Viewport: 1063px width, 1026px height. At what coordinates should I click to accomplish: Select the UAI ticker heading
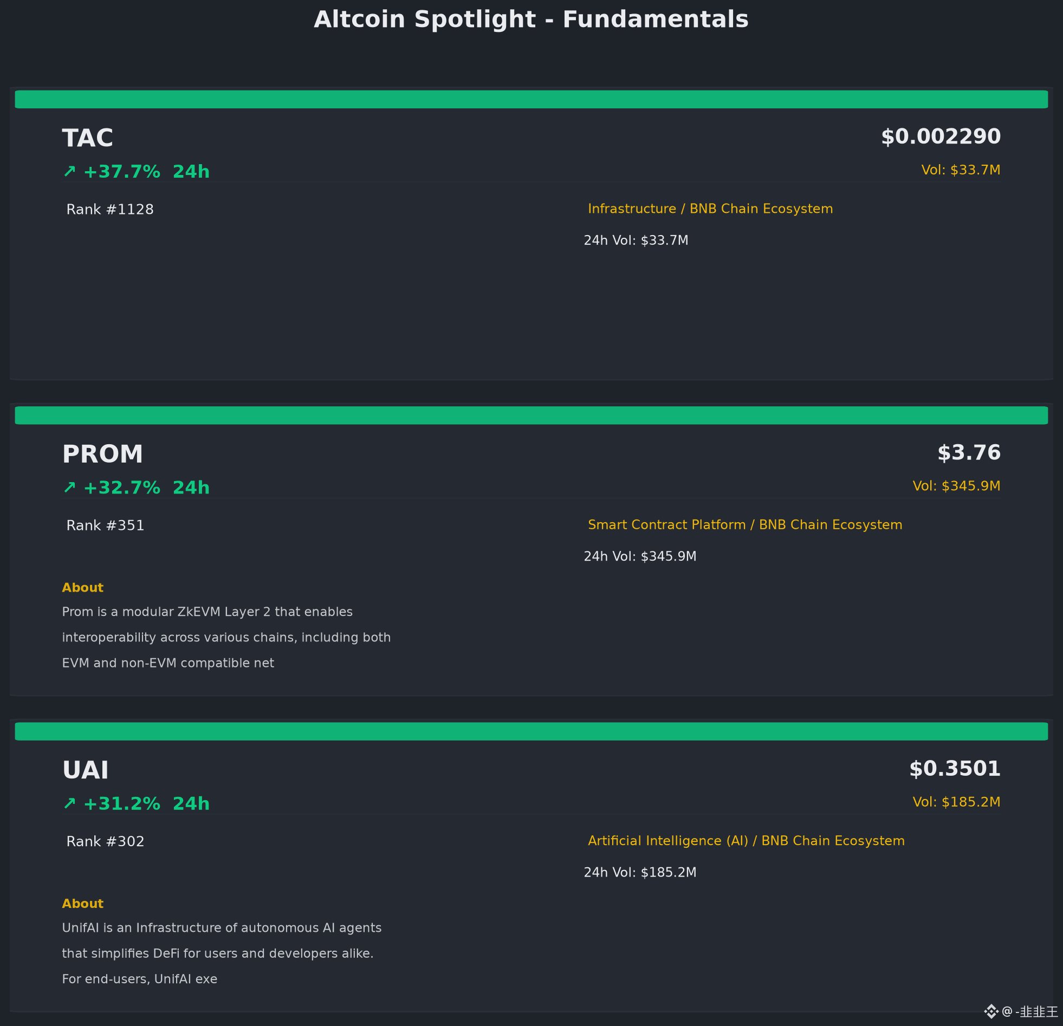85,770
